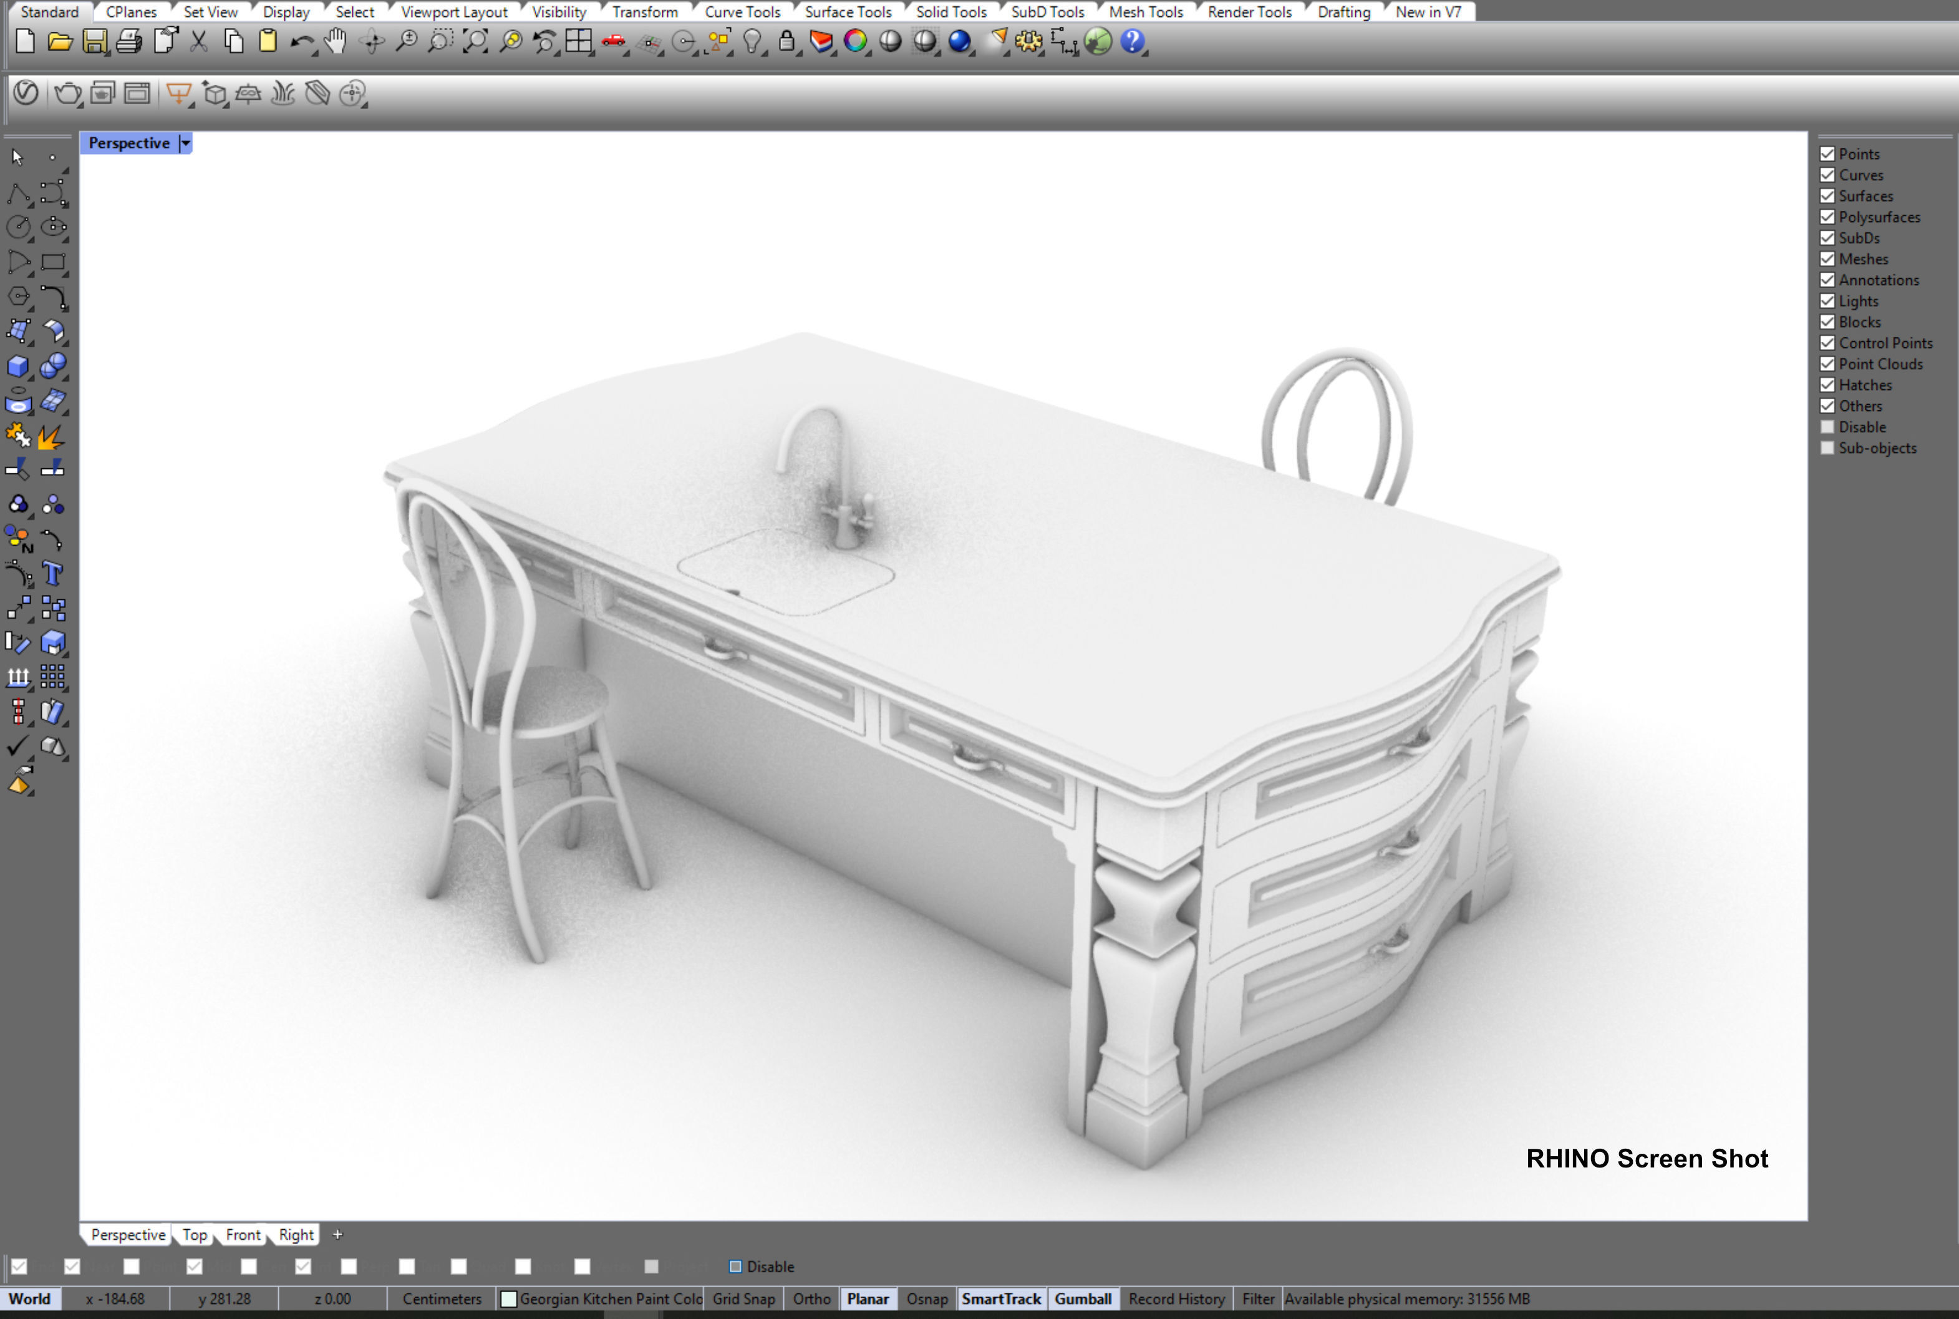This screenshot has width=1959, height=1319.
Task: Click the New file icon
Action: tap(25, 41)
